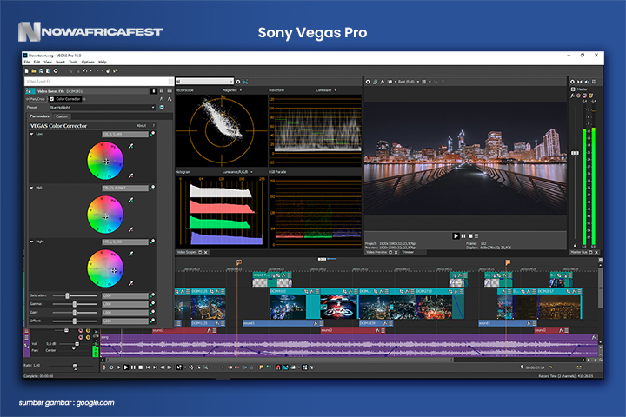This screenshot has width=626, height=417.
Task: Toggle mute on the song audio track header
Action: [x=81, y=337]
